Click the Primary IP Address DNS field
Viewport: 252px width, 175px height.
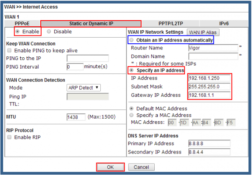[209, 143]
